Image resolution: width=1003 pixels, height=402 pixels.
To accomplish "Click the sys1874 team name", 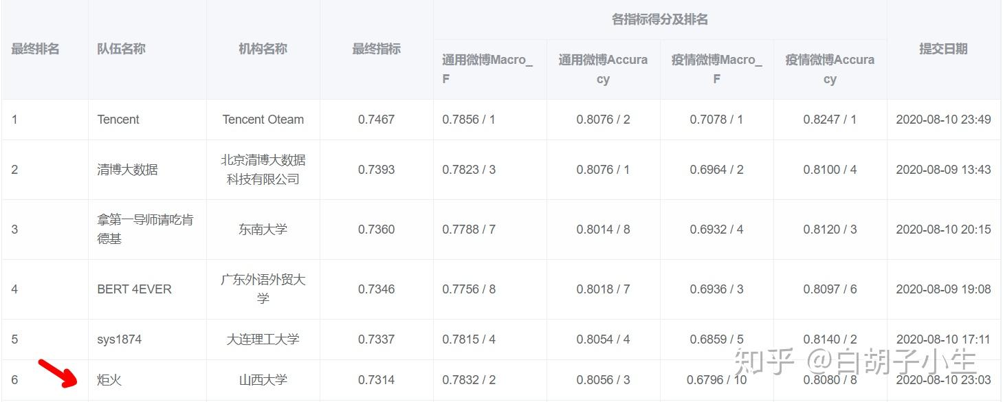I will 120,339.
